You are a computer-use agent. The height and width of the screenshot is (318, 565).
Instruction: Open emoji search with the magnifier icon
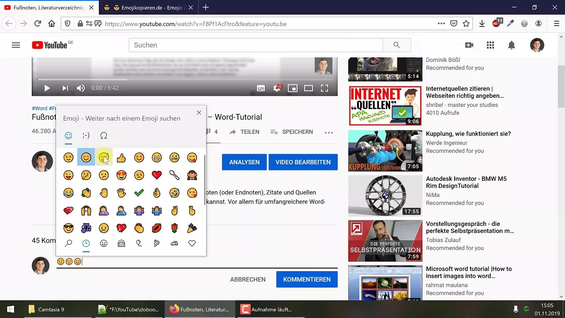[x=68, y=243]
